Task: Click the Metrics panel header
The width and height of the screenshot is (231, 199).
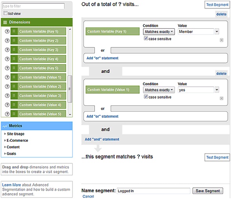Action: [x=37, y=126]
